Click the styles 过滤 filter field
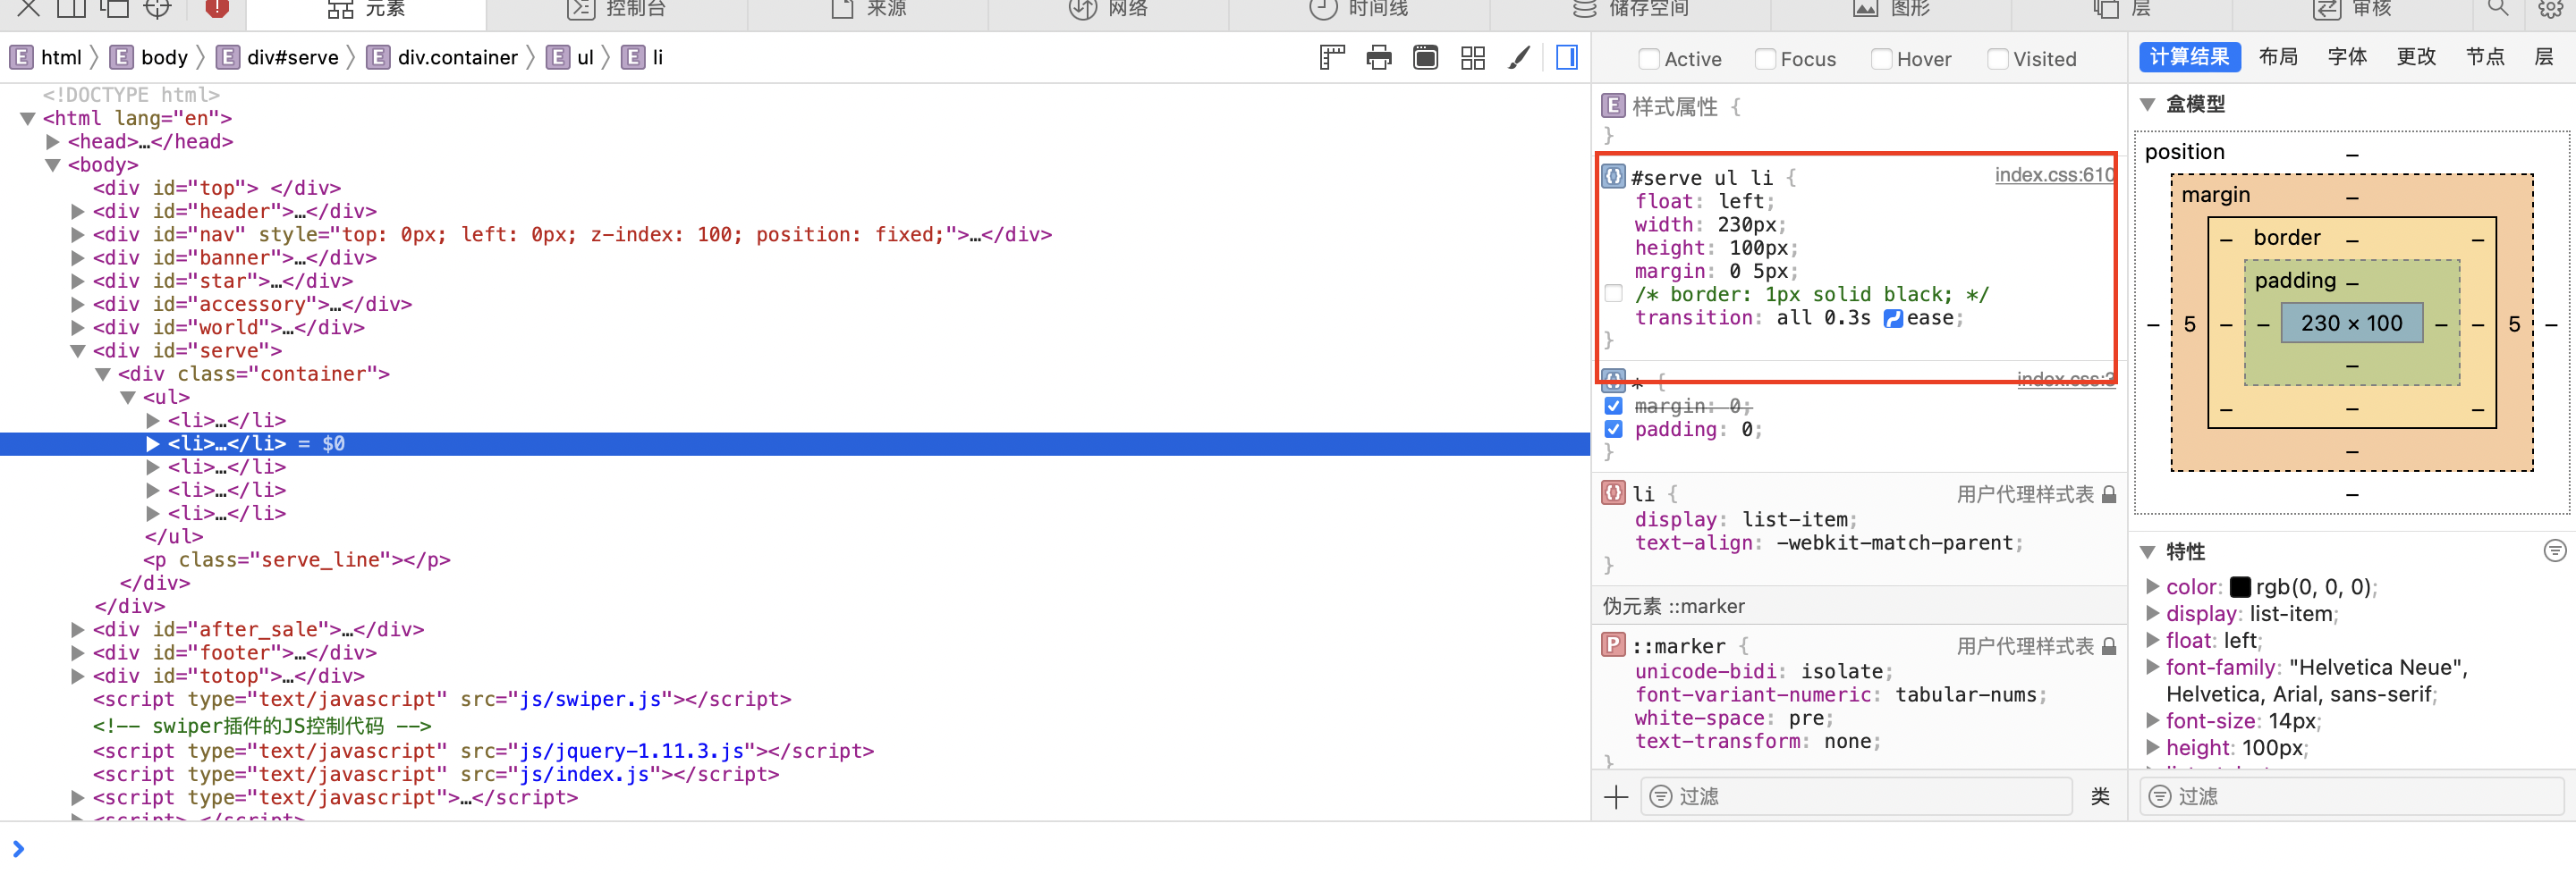This screenshot has width=2576, height=874. pyautogui.click(x=1856, y=797)
